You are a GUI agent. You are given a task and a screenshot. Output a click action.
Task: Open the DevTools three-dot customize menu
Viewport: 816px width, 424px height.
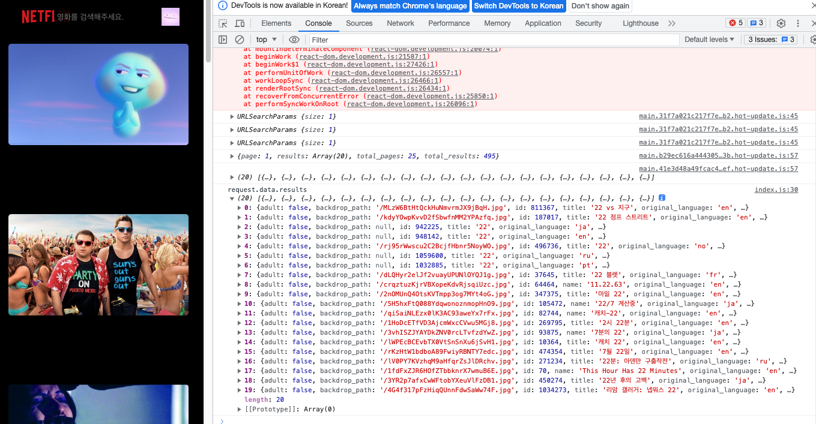pos(798,23)
